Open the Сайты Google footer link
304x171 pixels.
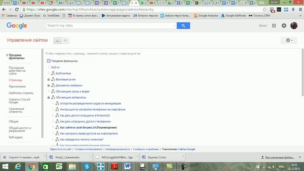pos(187,149)
